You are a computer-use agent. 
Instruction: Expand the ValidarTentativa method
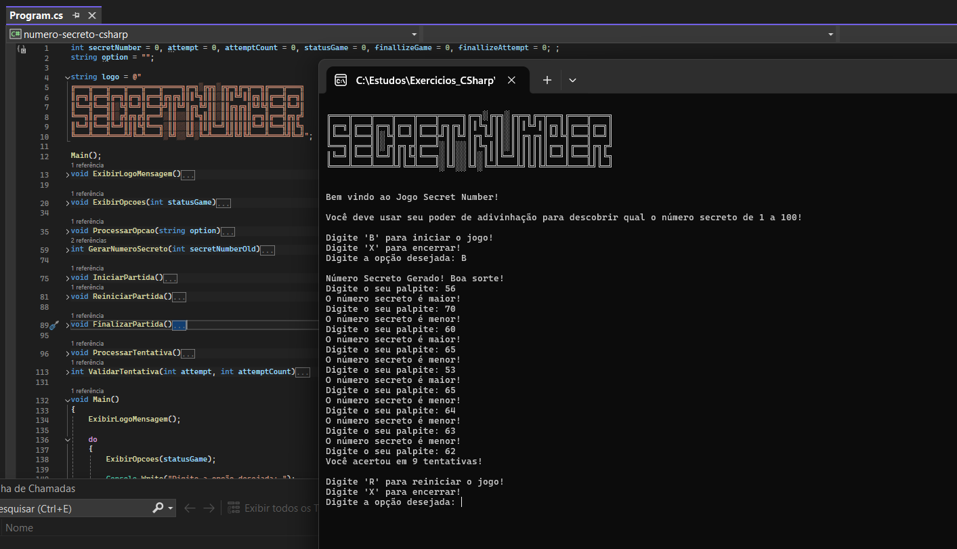tap(67, 372)
